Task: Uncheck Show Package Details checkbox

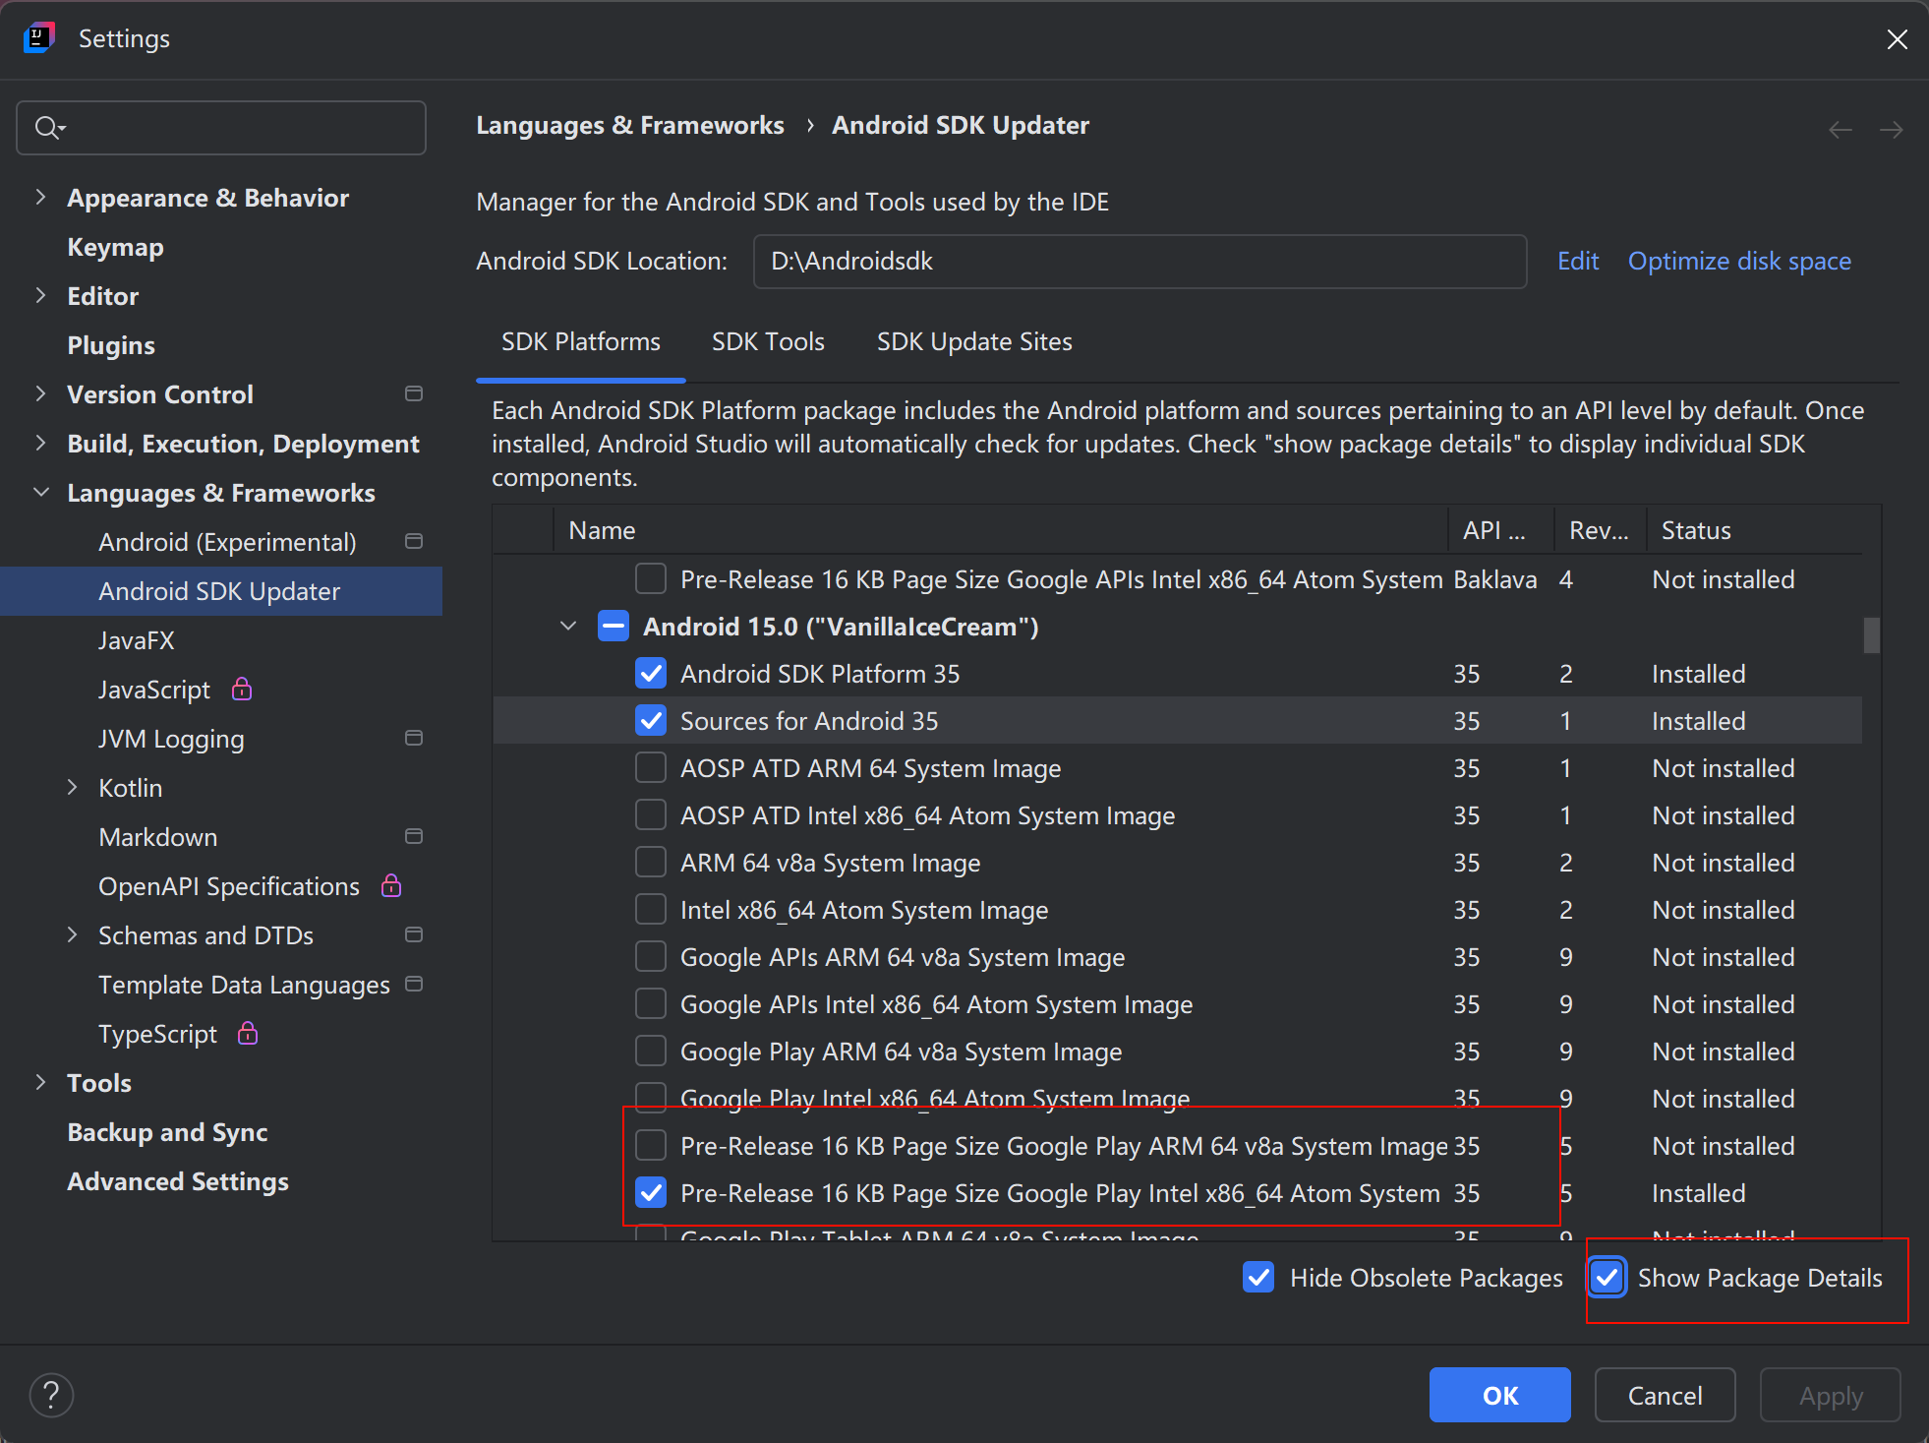Action: point(1607,1278)
